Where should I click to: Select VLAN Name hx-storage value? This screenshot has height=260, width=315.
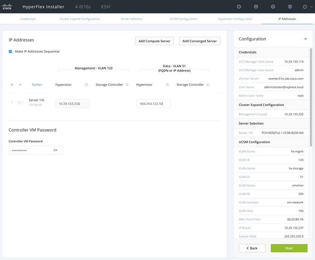click(x=296, y=168)
